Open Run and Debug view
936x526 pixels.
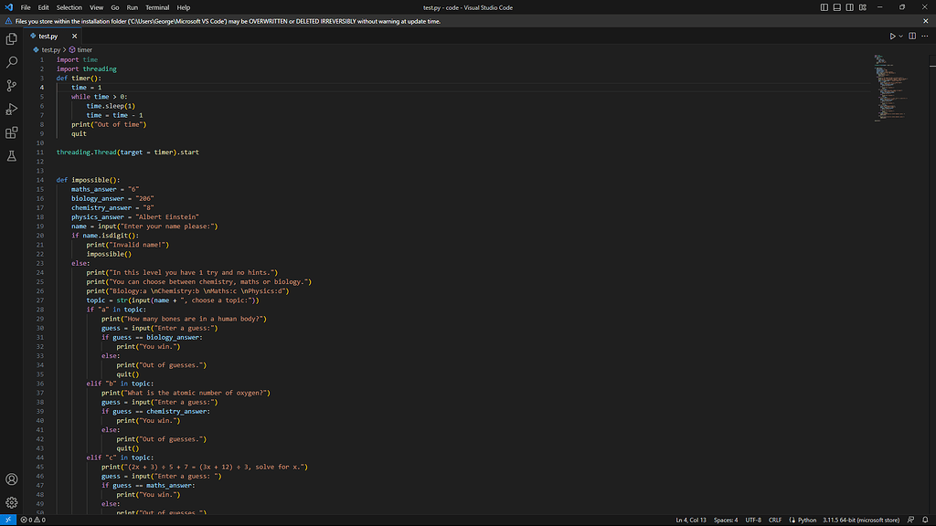11,110
